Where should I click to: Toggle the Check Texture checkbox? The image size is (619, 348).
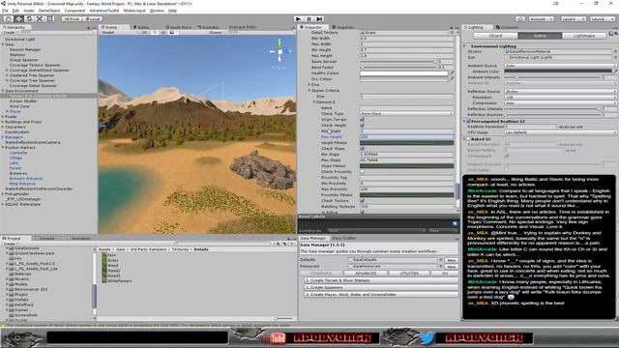(x=362, y=201)
